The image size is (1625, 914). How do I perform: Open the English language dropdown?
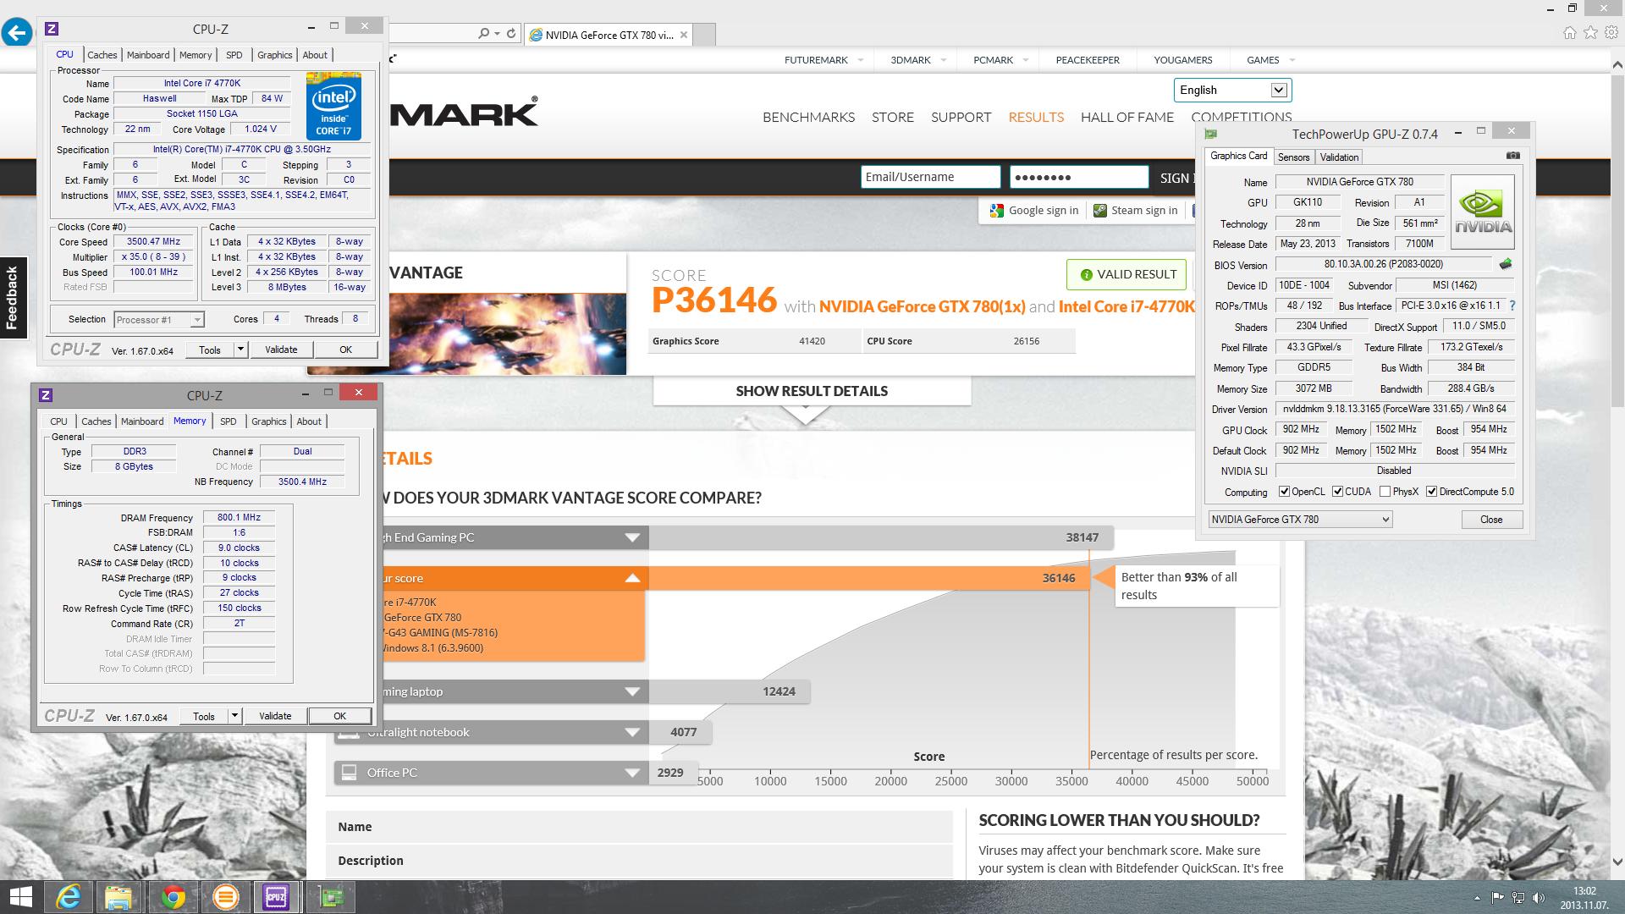[x=1232, y=90]
